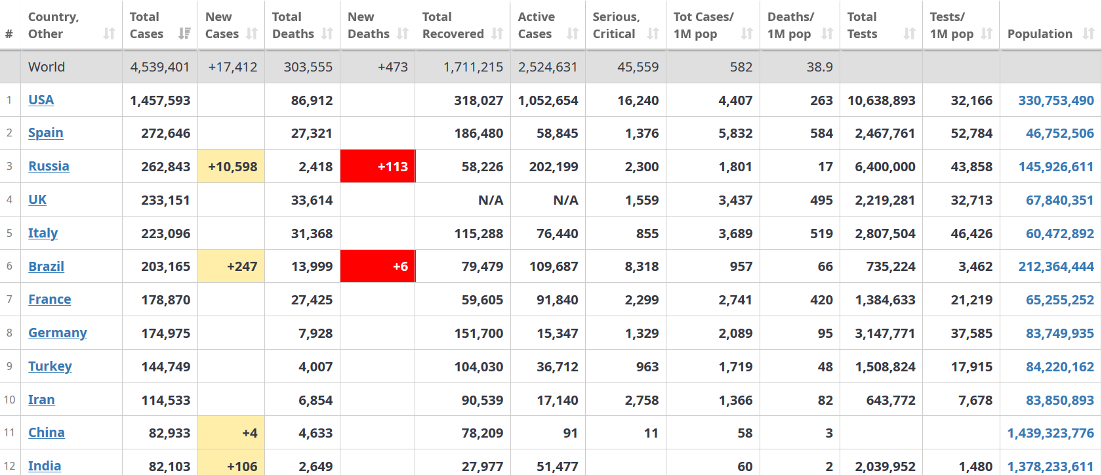This screenshot has width=1102, height=475.
Task: Select Brazil new cases cell +247
Action: coord(231,266)
